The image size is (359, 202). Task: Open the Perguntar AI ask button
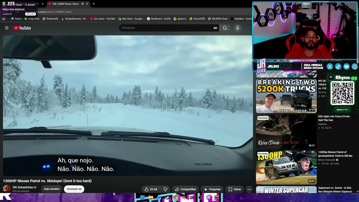click(212, 189)
